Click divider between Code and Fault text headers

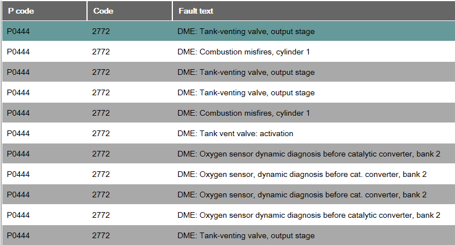[172, 11]
